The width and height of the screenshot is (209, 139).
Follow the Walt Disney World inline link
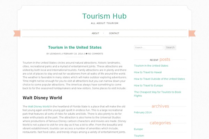[39, 107]
